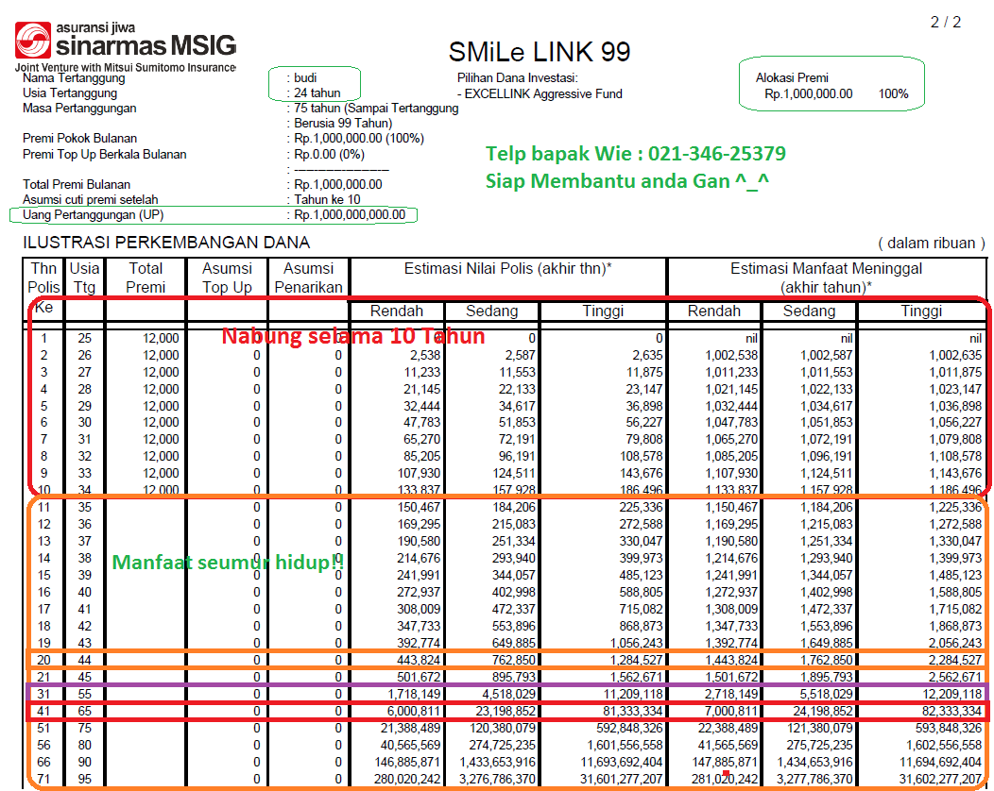Select the cell value "1,056,243"

(637, 643)
